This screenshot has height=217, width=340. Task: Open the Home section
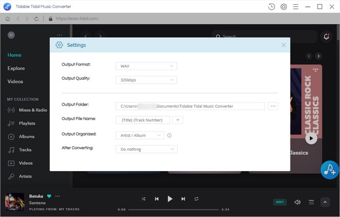click(x=14, y=55)
